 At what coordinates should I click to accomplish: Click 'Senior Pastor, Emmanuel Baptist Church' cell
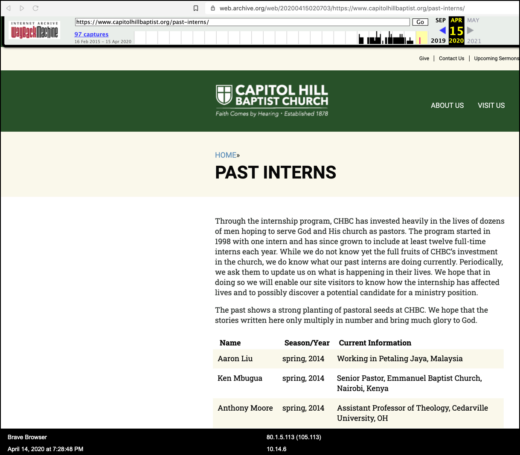point(410,383)
